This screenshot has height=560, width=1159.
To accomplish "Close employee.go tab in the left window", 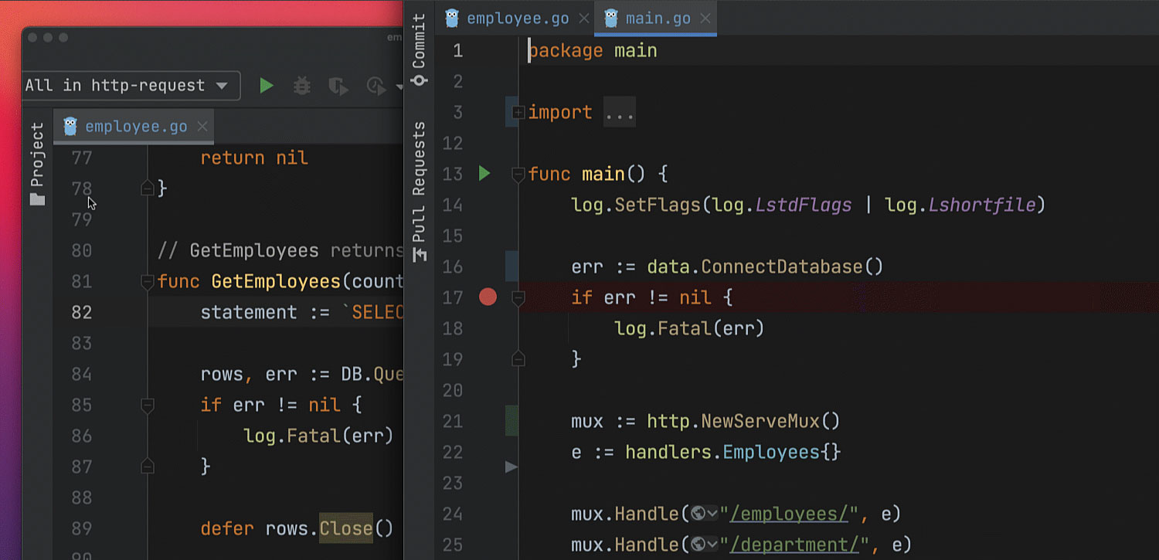I will point(202,127).
